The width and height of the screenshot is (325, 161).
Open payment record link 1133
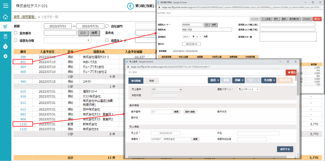[23, 124]
